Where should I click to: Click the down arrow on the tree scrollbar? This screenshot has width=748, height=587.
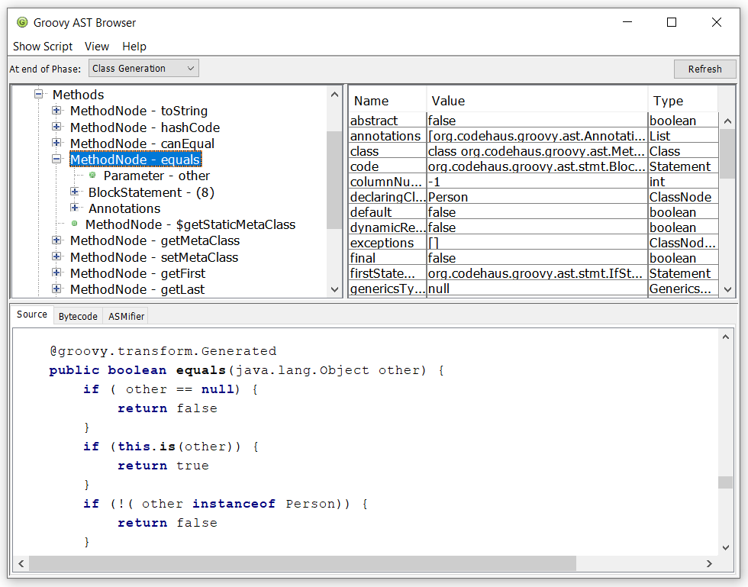(334, 289)
